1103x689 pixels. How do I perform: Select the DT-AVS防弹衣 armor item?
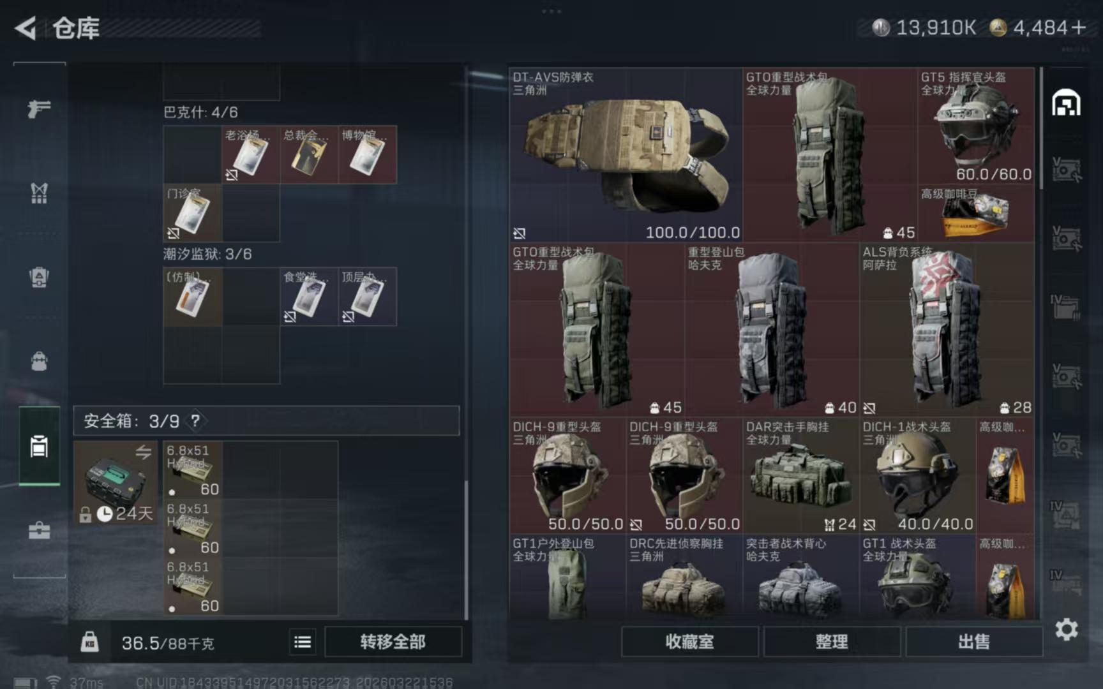[626, 155]
